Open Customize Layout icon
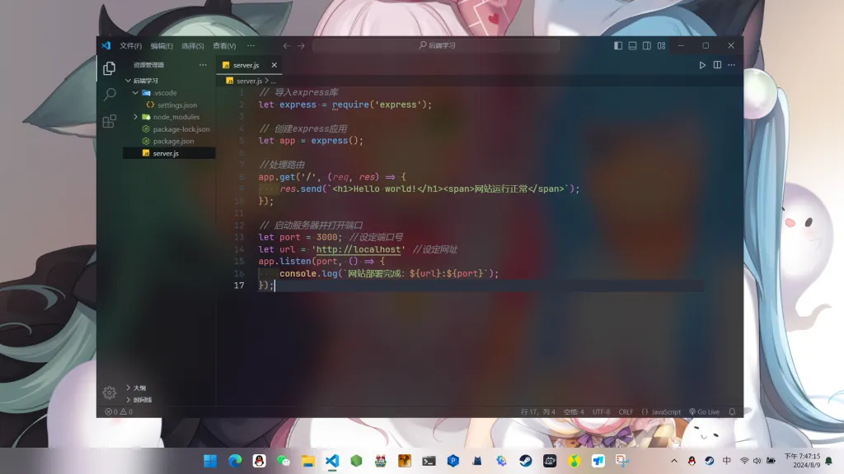Image resolution: width=844 pixels, height=474 pixels. click(662, 46)
